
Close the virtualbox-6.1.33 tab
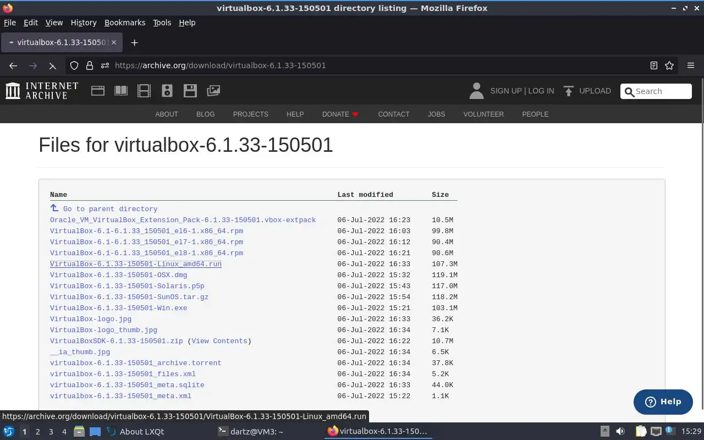114,42
